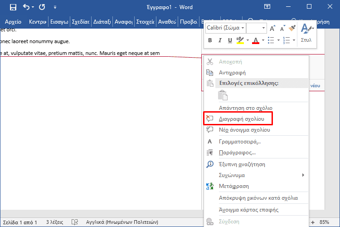Click the Redo/Repeat icon

42,7
